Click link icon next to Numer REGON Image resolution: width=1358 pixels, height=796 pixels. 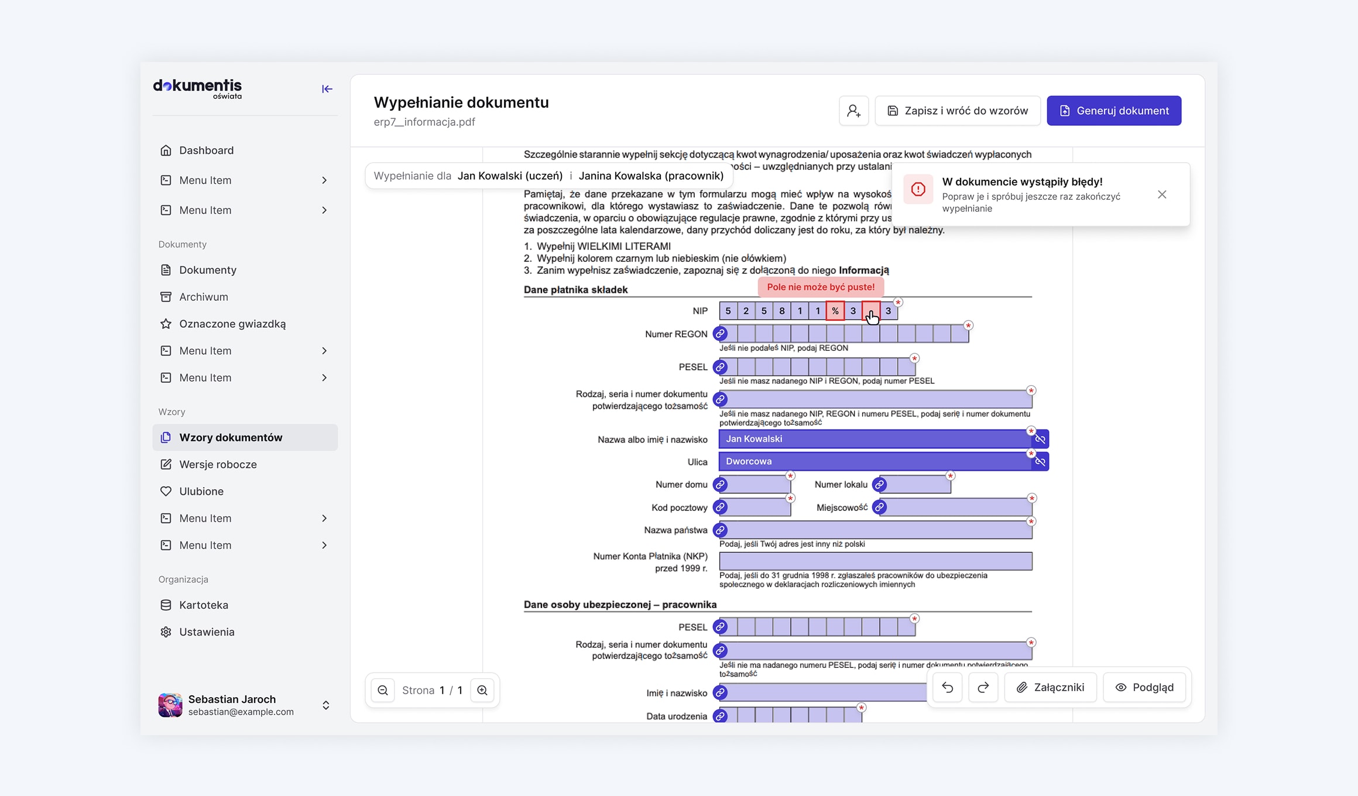pos(721,334)
